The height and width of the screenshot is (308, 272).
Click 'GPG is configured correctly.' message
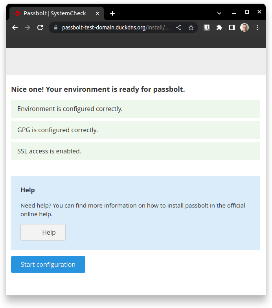click(136, 130)
